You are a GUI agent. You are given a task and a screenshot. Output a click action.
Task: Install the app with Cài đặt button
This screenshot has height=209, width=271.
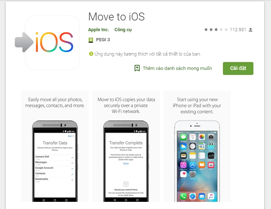coord(238,68)
